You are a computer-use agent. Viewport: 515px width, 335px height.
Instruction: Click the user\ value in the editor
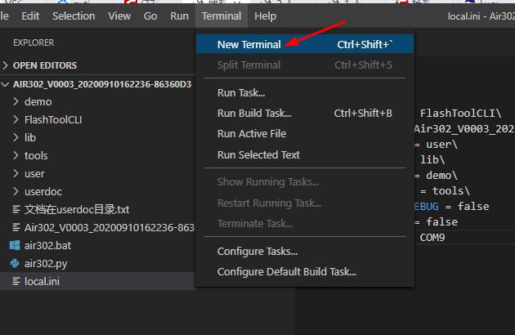[x=441, y=145]
